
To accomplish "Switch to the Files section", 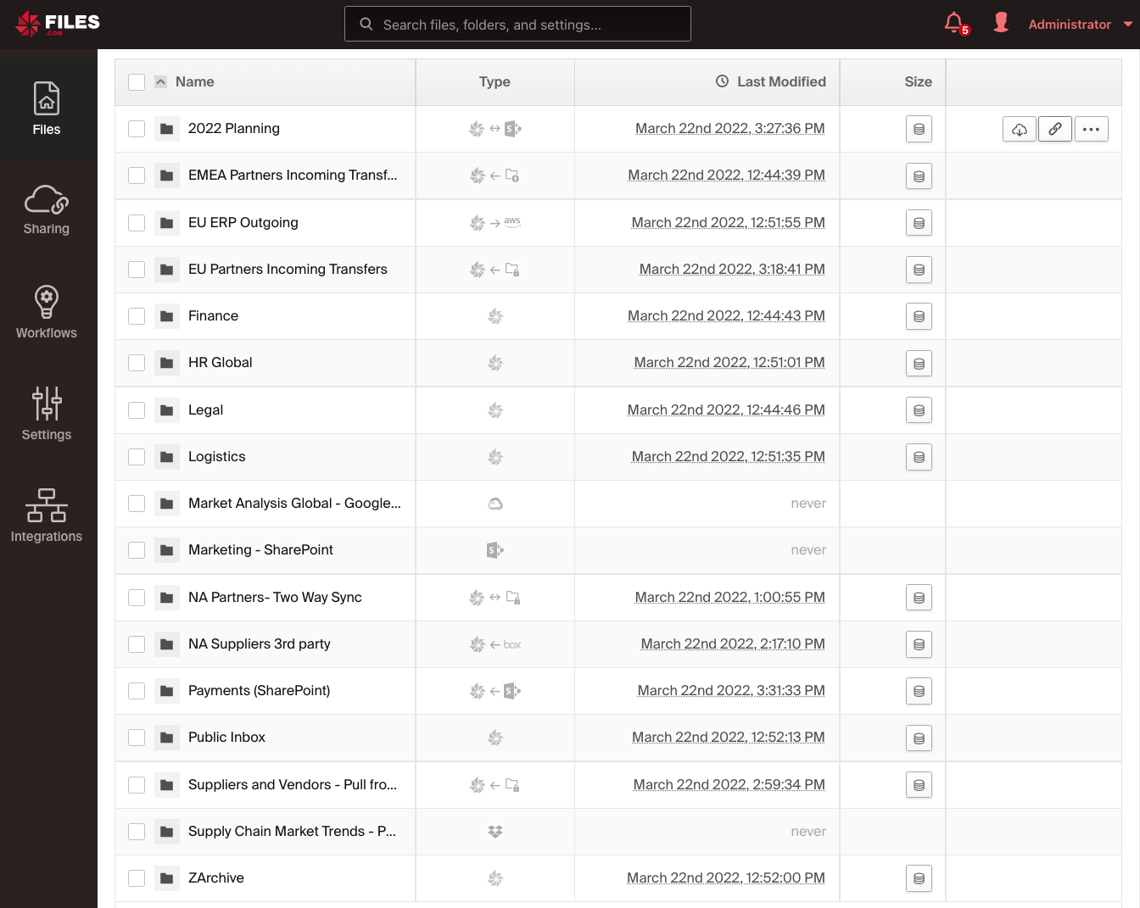I will pyautogui.click(x=46, y=109).
